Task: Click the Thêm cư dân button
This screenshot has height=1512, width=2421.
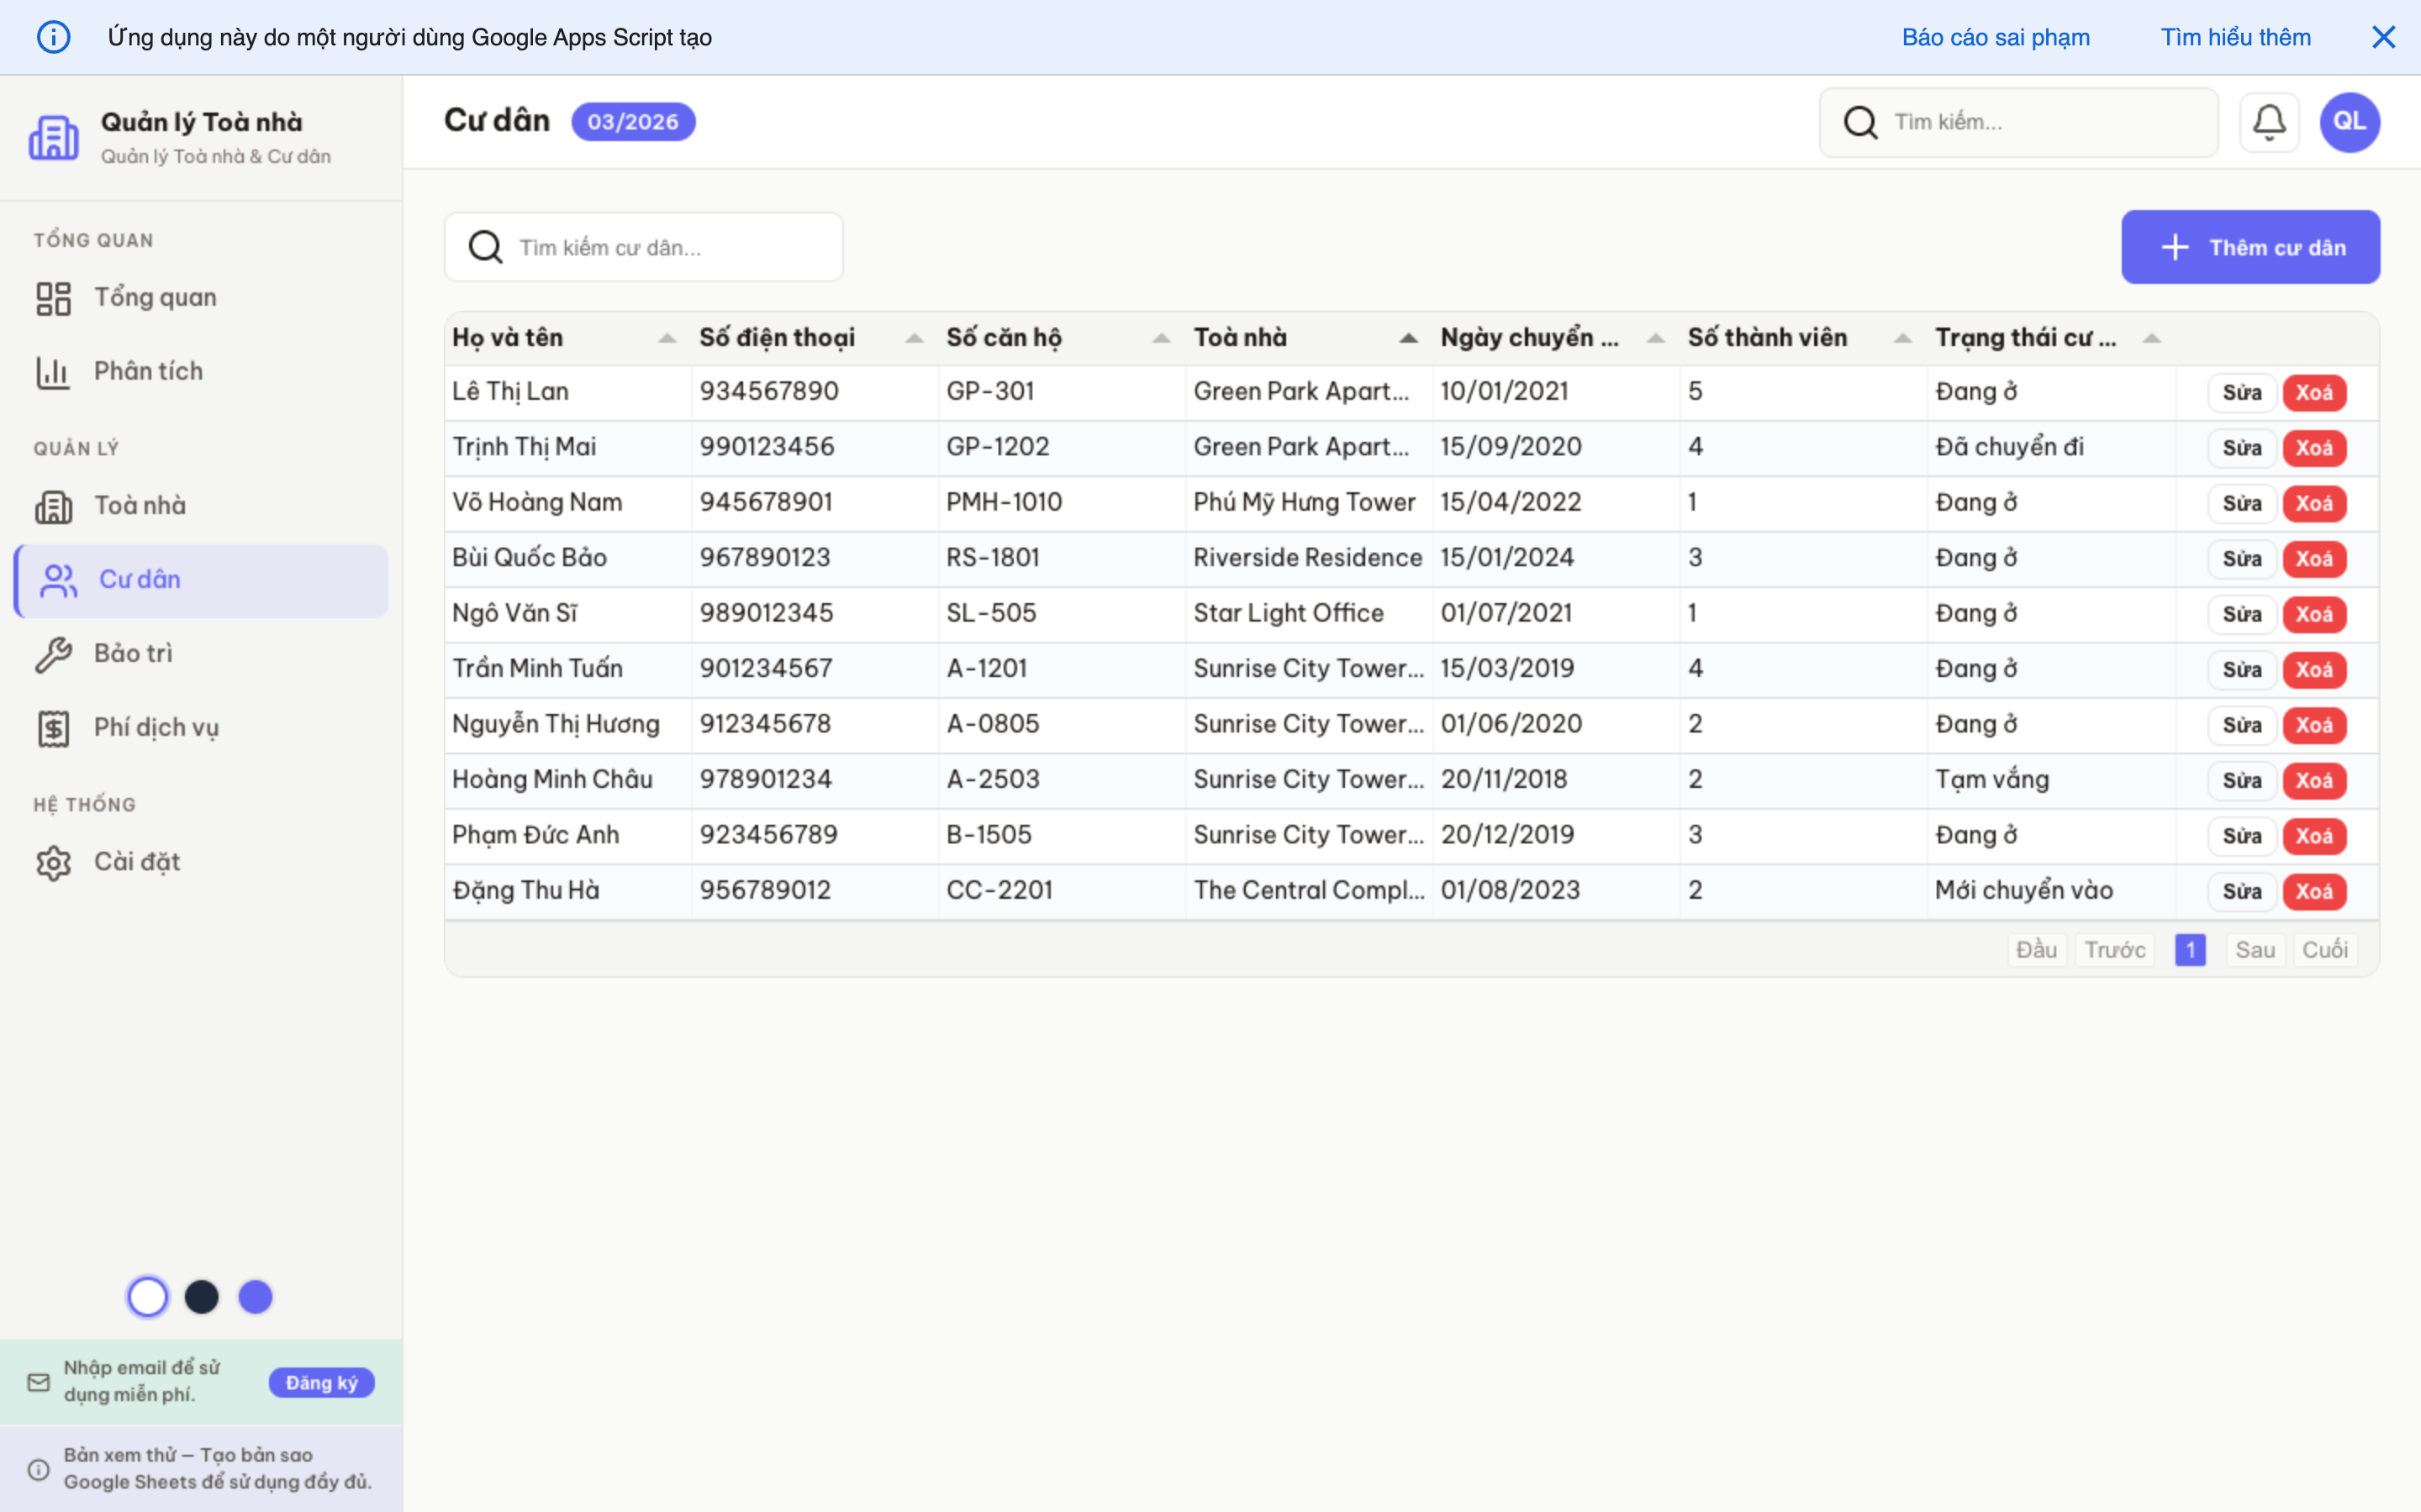Action: 2250,247
